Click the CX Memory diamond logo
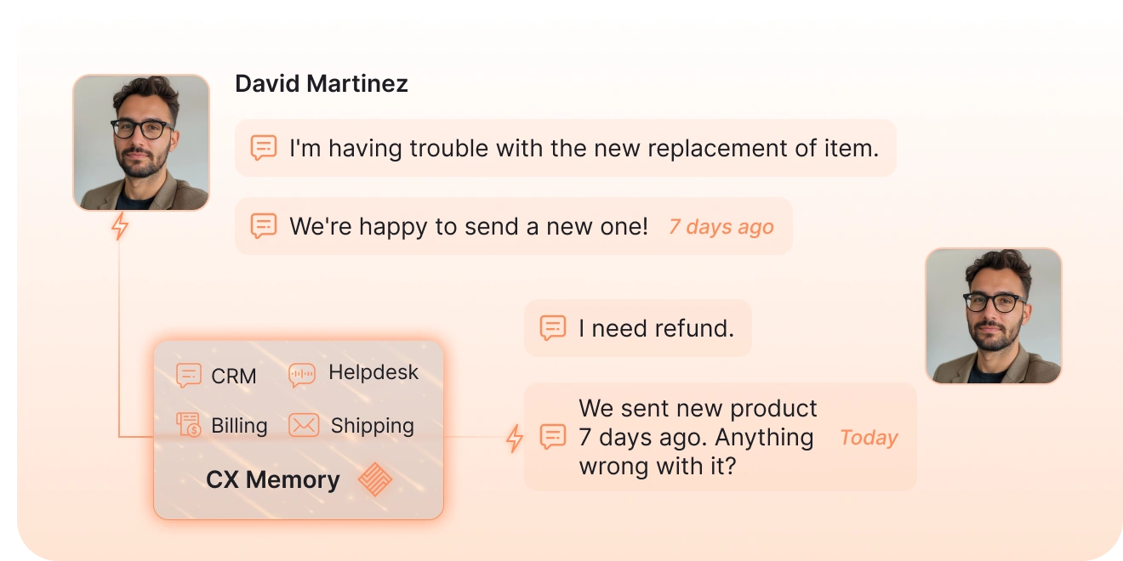 click(x=375, y=479)
